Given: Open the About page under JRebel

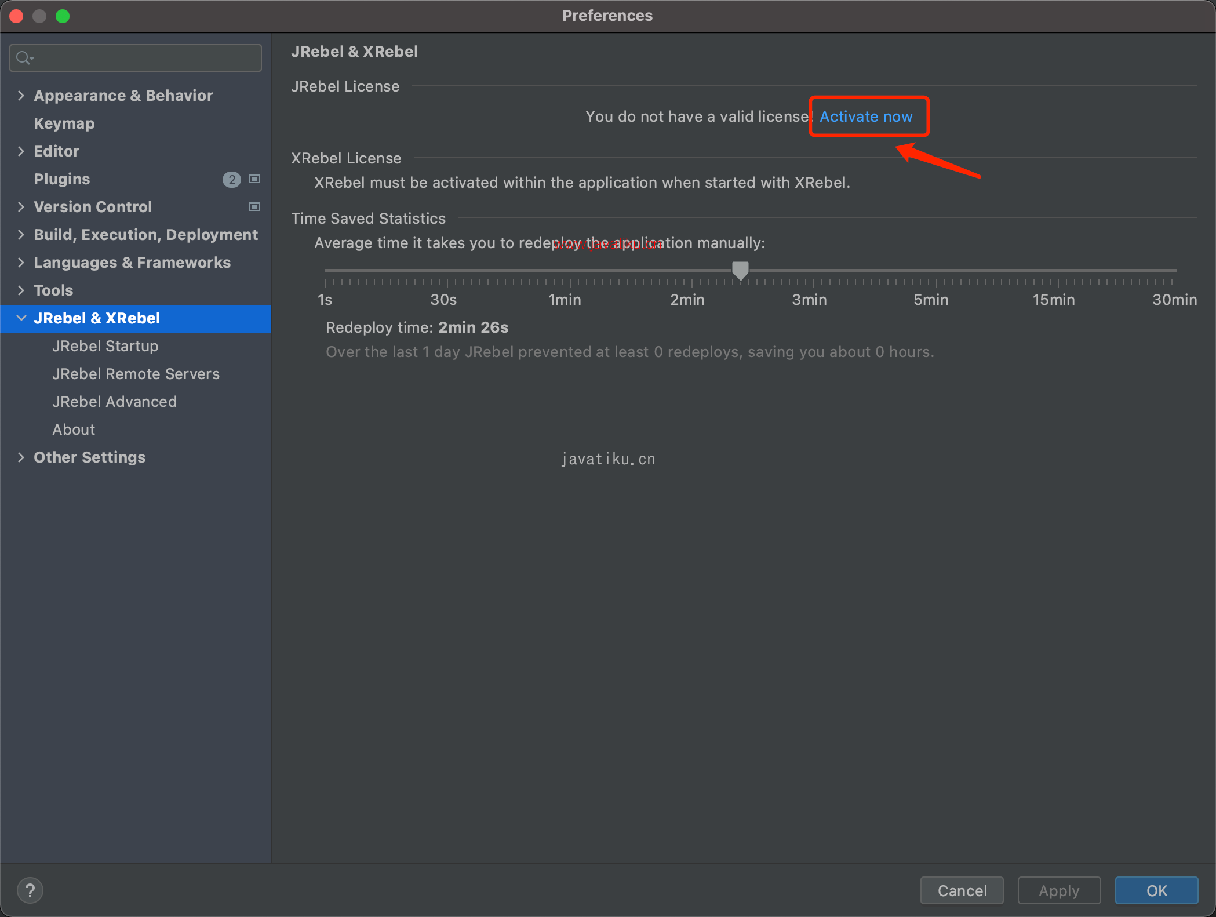Looking at the screenshot, I should [74, 430].
